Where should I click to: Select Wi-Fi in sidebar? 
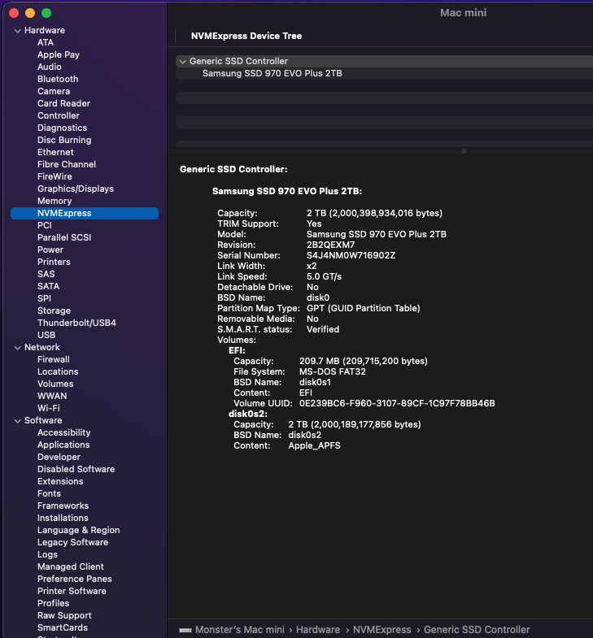[x=49, y=408]
